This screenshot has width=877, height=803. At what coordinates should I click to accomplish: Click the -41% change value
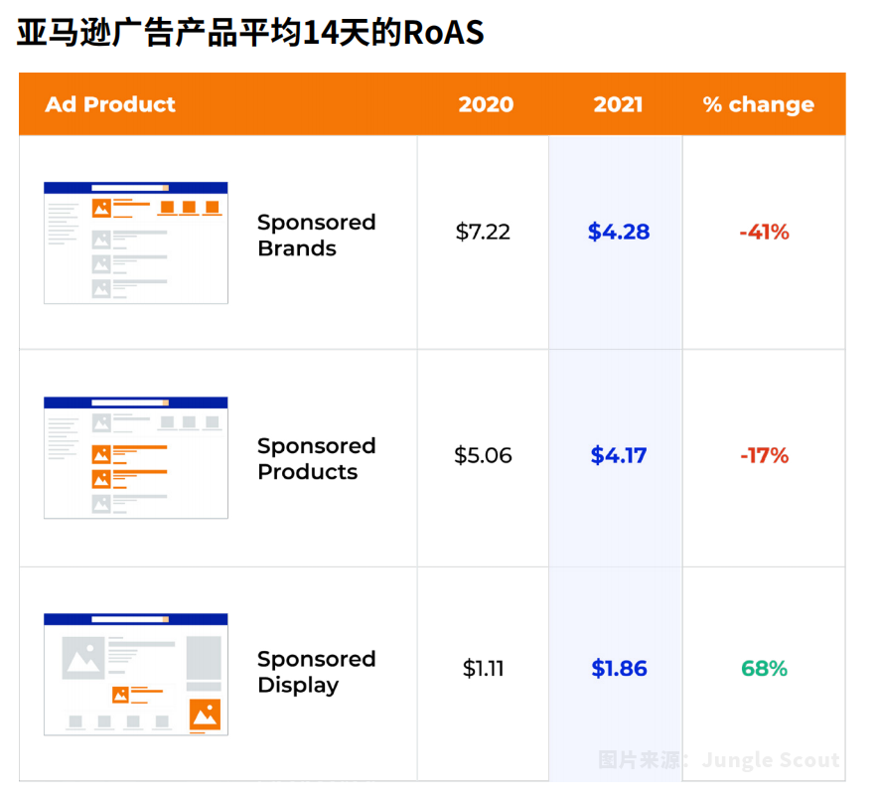pyautogui.click(x=764, y=232)
